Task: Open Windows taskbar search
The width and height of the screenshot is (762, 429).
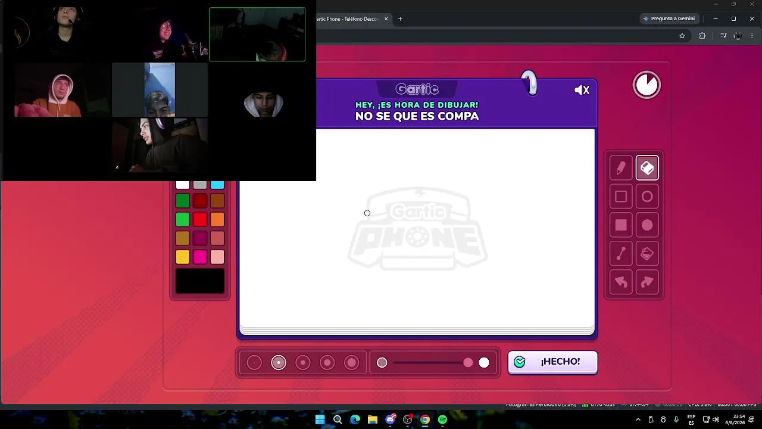Action: click(x=338, y=419)
